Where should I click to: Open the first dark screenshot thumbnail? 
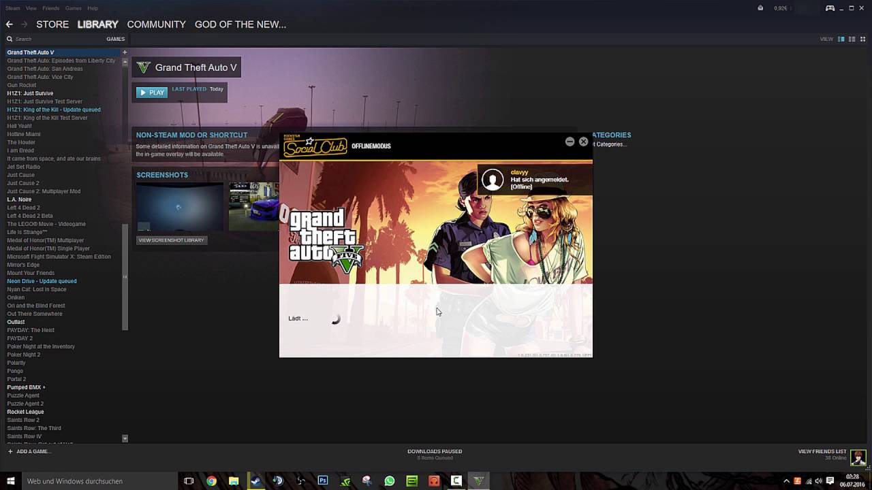click(180, 207)
